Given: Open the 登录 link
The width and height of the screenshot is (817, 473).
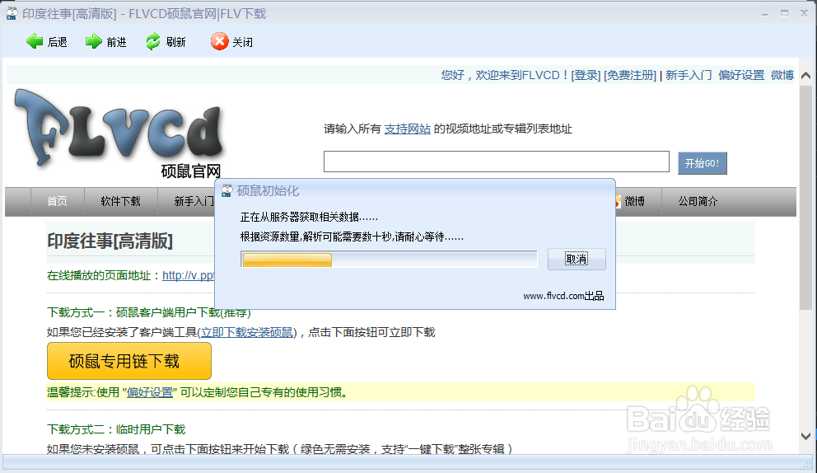Looking at the screenshot, I should pyautogui.click(x=586, y=75).
